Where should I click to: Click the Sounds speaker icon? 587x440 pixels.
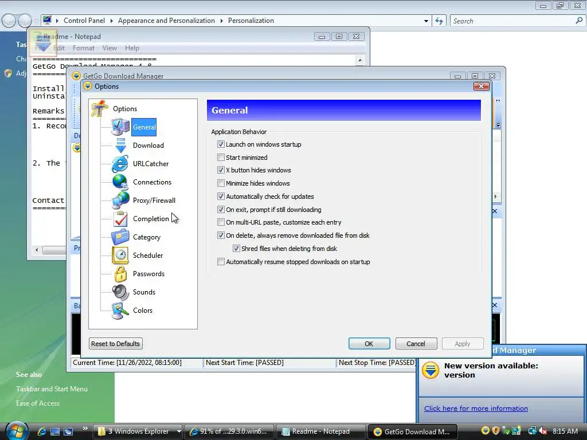[120, 292]
